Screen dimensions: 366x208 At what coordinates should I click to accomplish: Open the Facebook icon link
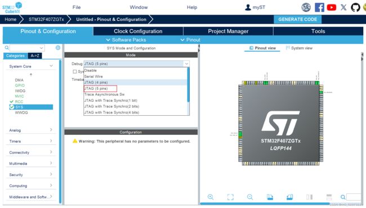(x=319, y=7)
